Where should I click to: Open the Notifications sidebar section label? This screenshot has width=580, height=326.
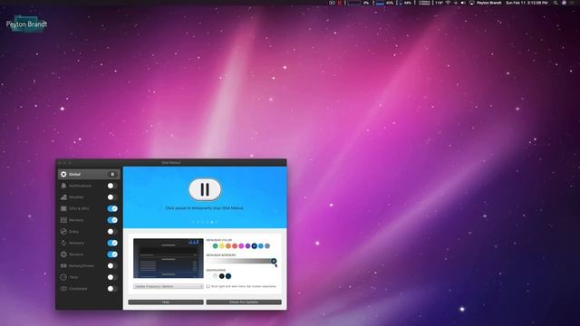click(80, 186)
